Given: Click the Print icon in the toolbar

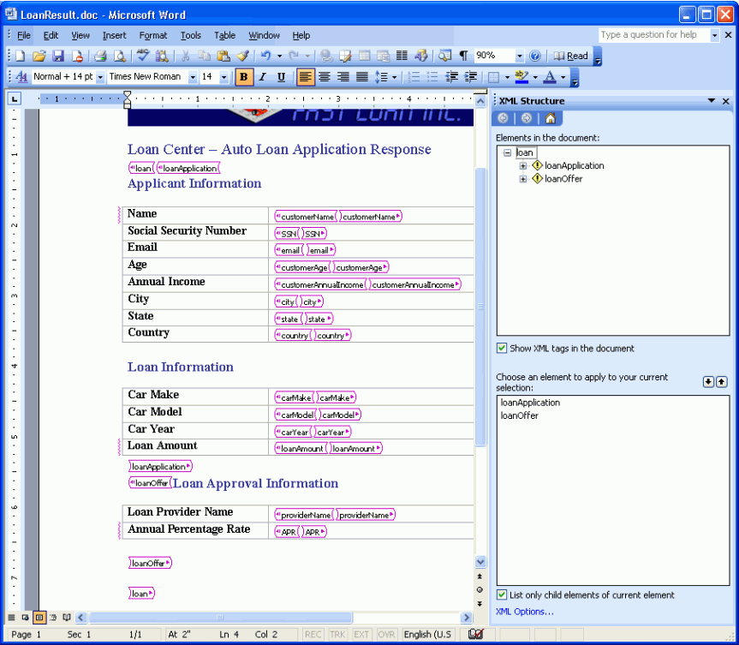Looking at the screenshot, I should click(100, 57).
